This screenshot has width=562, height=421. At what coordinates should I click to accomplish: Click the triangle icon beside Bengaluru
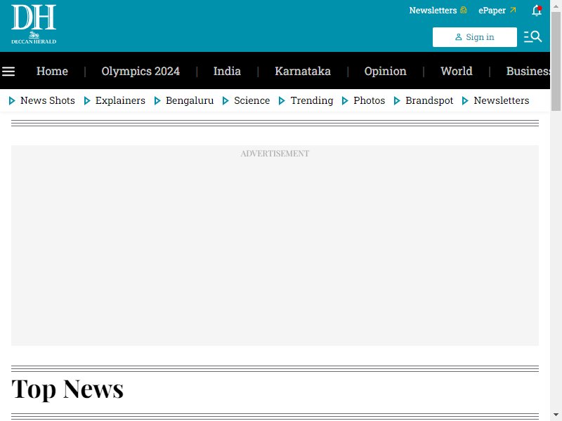click(157, 100)
